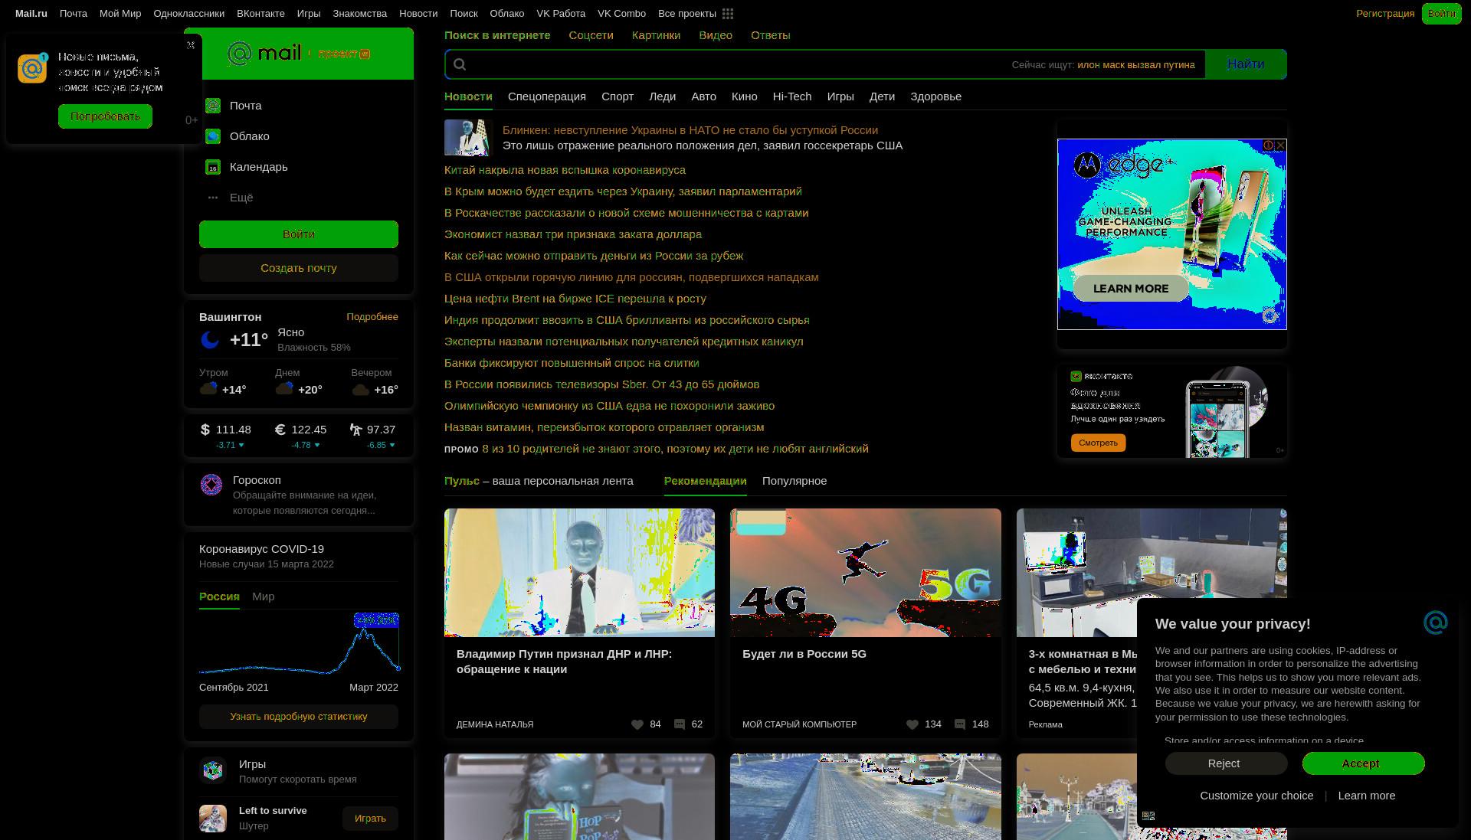Select Видео search category
Viewport: 1471px width, 840px height.
(x=716, y=35)
